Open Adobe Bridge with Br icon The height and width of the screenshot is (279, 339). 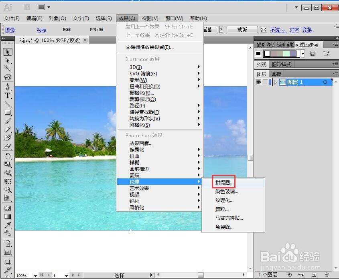point(27,7)
